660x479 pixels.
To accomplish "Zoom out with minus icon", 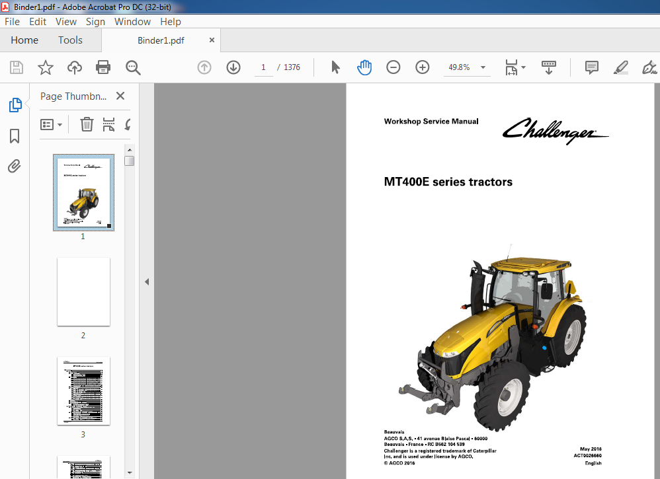I will [x=393, y=67].
